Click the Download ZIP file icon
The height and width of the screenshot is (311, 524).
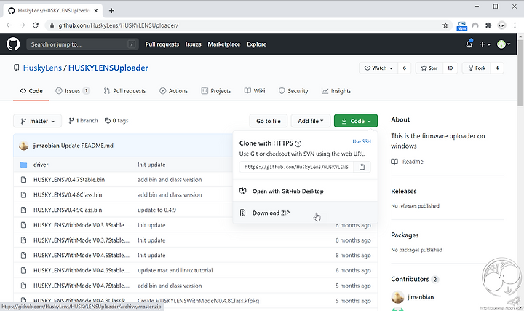[x=242, y=213]
